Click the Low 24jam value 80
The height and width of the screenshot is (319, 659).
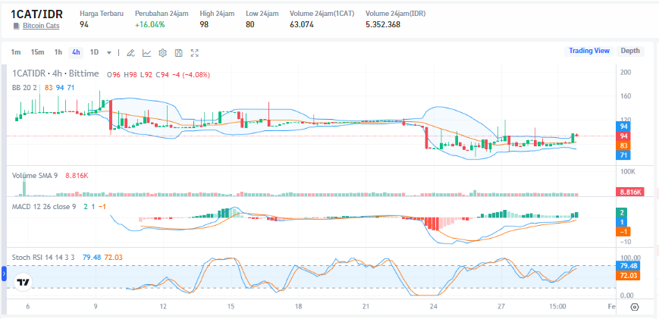(x=250, y=24)
